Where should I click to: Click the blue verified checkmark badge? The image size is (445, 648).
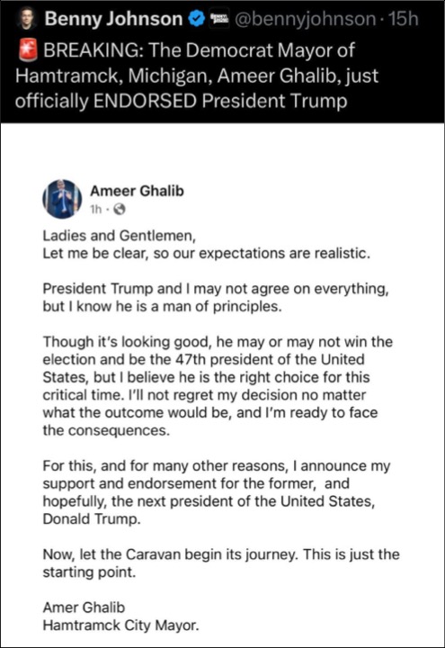pyautogui.click(x=197, y=19)
